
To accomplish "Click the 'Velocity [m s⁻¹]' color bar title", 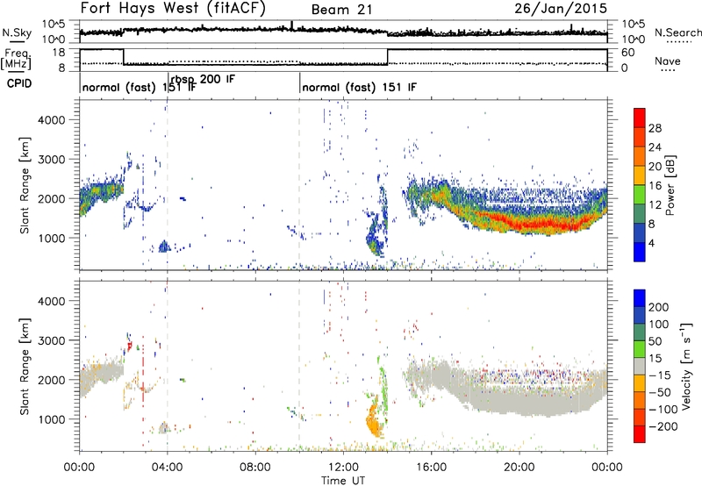I will (x=686, y=366).
